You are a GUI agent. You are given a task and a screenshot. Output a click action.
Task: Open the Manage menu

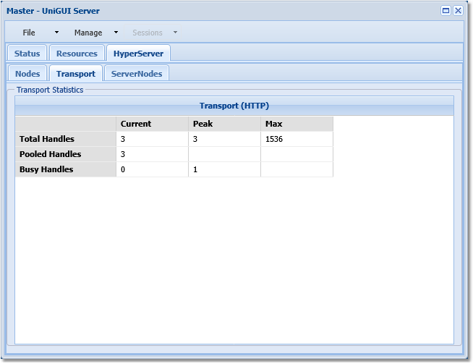pos(88,33)
